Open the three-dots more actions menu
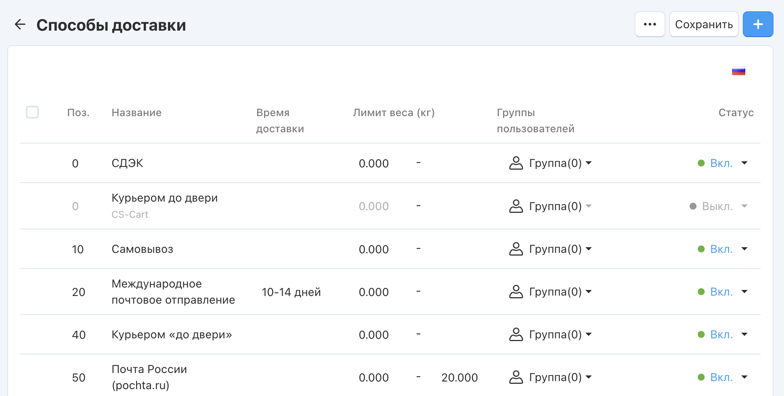 point(650,25)
